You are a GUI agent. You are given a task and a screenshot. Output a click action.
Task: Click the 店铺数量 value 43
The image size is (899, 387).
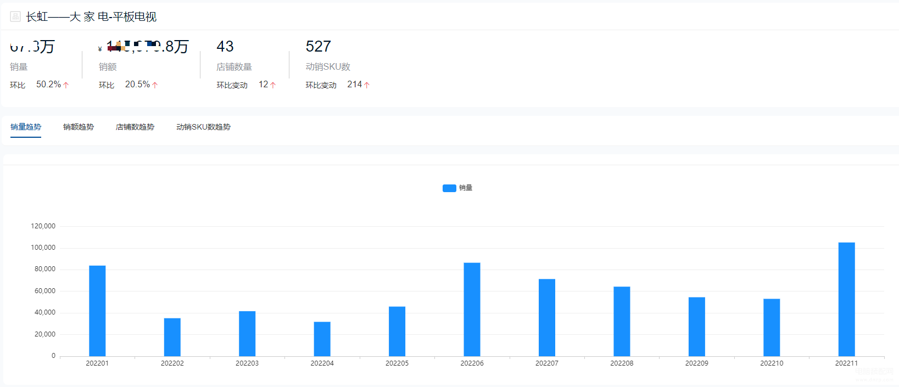tap(225, 46)
